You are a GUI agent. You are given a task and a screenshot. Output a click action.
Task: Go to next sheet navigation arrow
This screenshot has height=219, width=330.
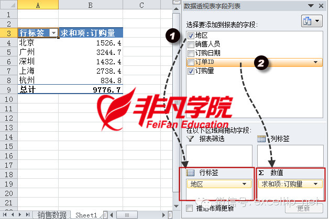point(20,215)
